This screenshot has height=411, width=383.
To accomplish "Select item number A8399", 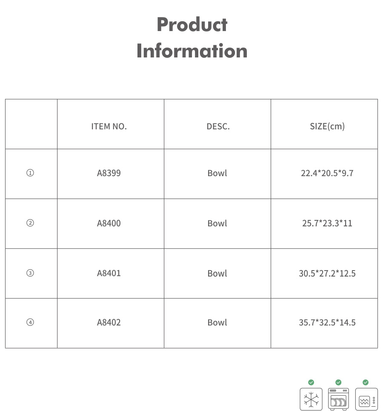I will 109,173.
